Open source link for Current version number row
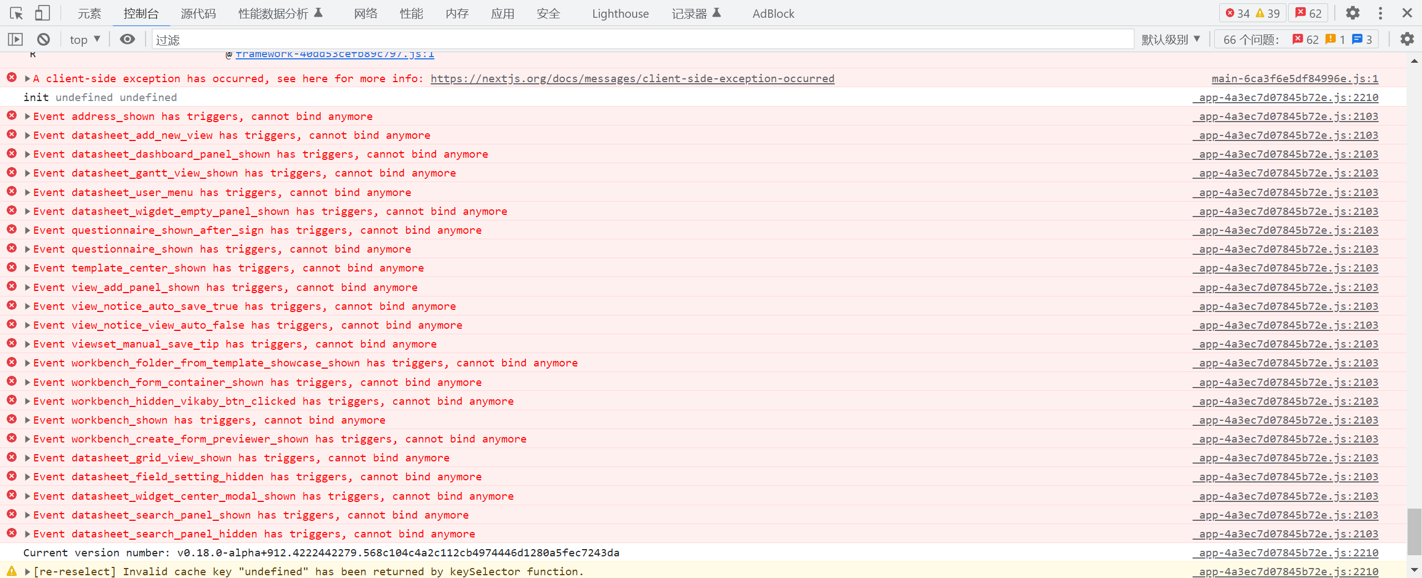1422x578 pixels. pos(1286,552)
